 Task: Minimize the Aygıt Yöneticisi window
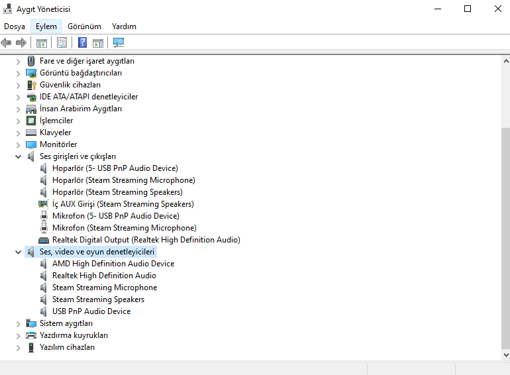pos(438,9)
